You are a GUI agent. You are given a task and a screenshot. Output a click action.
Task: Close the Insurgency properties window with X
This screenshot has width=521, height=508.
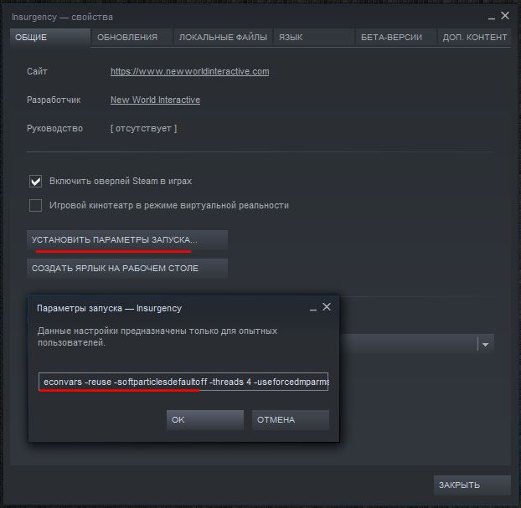click(505, 16)
